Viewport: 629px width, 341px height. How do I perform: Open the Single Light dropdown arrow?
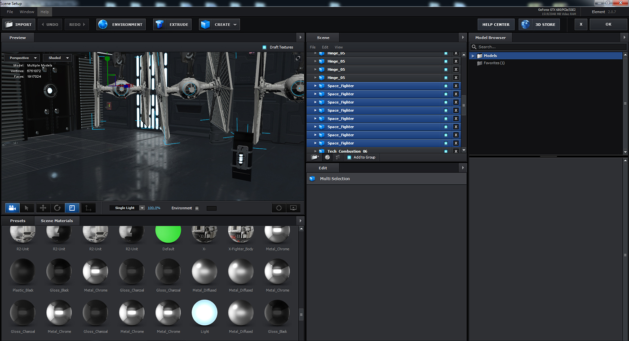click(142, 208)
